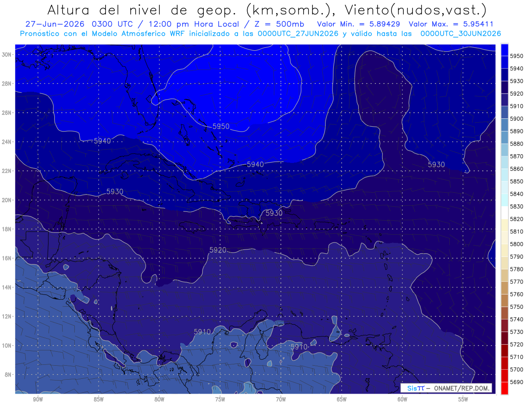Click the 80W longitude axis label
The height and width of the screenshot is (405, 525).
[x=159, y=399]
